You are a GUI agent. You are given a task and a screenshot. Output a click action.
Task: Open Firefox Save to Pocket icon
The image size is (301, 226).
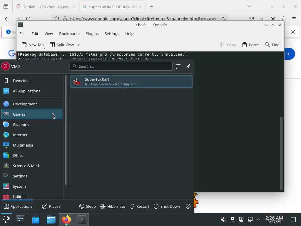click(252, 19)
